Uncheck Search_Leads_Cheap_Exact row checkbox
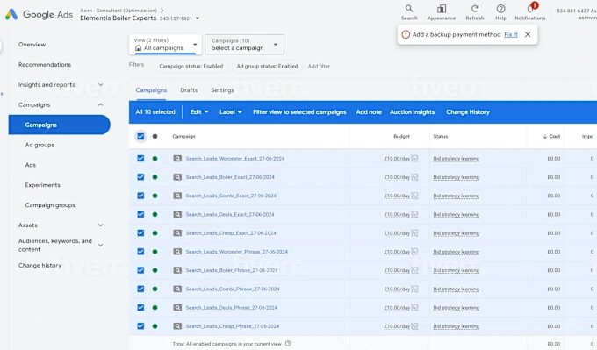Image resolution: width=597 pixels, height=350 pixels. [x=140, y=232]
